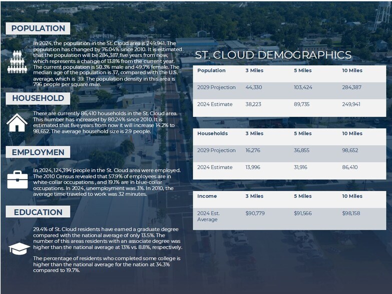Click the 10-mile 2024 households value 86,410
Image resolution: width=392 pixels, height=294 pixels.
point(350,167)
